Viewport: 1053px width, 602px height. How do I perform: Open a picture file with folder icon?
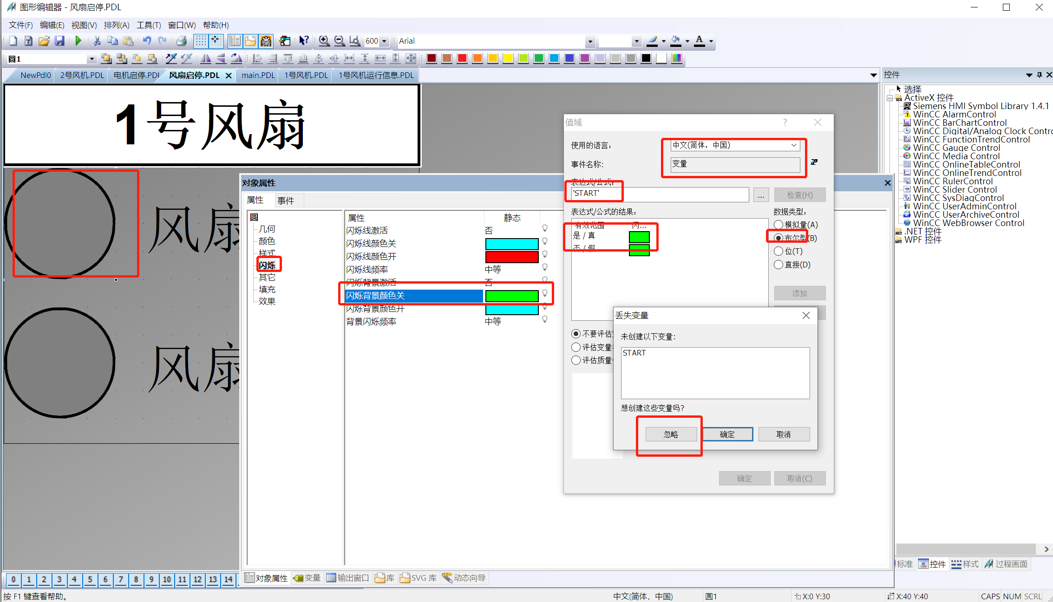[x=44, y=41]
